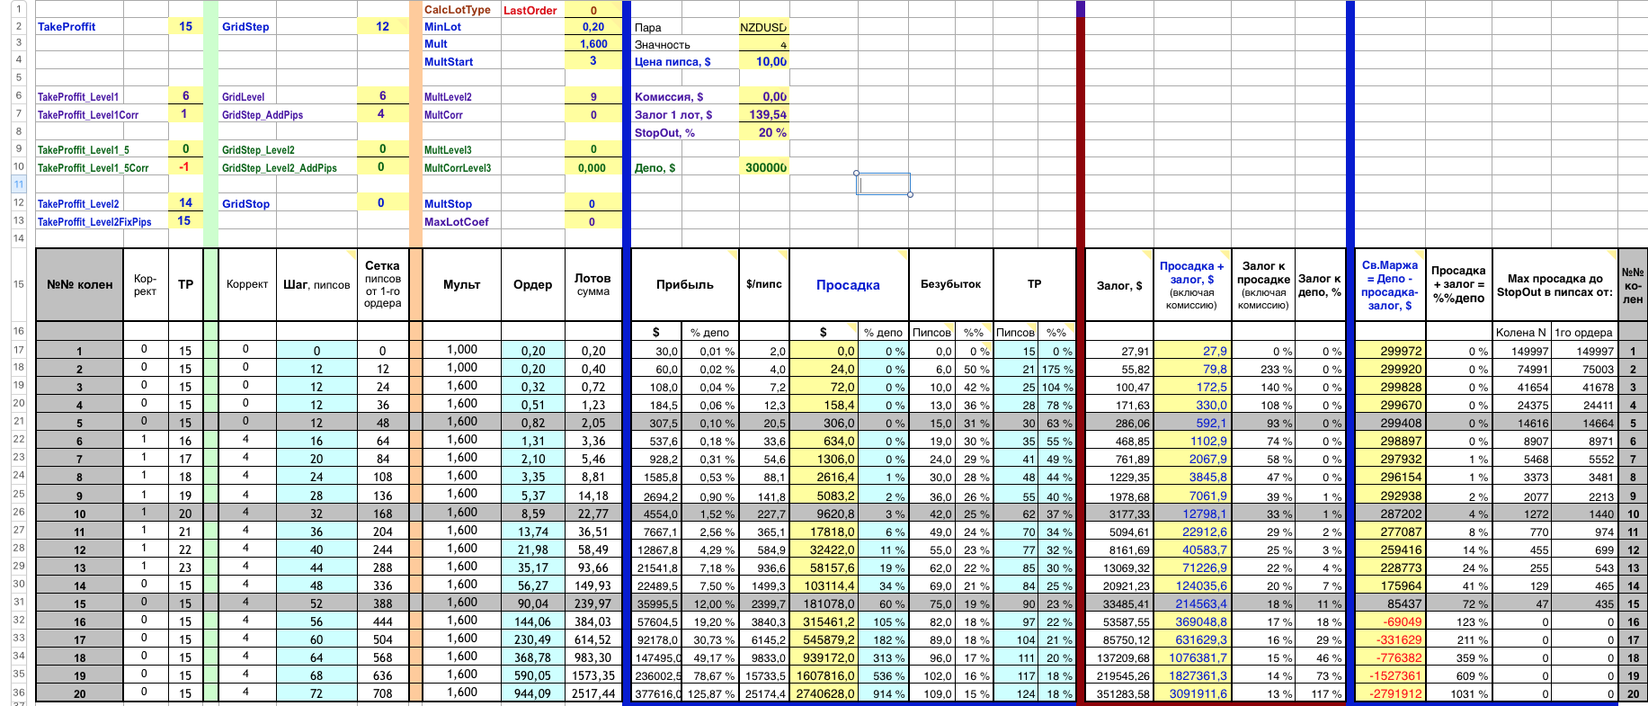The height and width of the screenshot is (706, 1648).
Task: Click the drawdown cell 181078,0
Action: (x=824, y=603)
